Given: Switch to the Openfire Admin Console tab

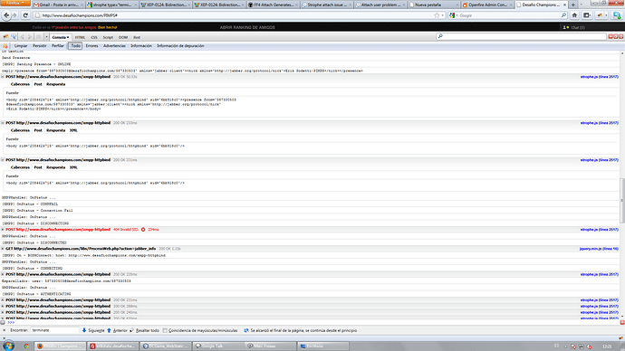Looking at the screenshot, I should (x=487, y=5).
